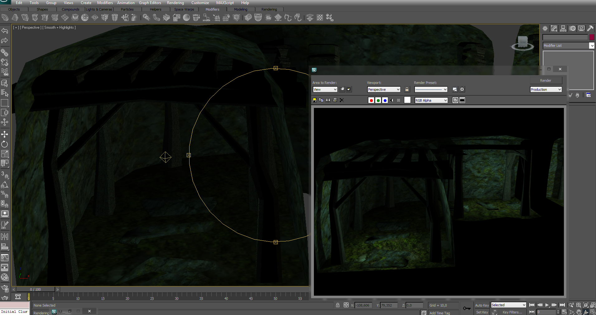Image resolution: width=596 pixels, height=315 pixels.
Task: Click the Undo arrow icon
Action: [5, 31]
